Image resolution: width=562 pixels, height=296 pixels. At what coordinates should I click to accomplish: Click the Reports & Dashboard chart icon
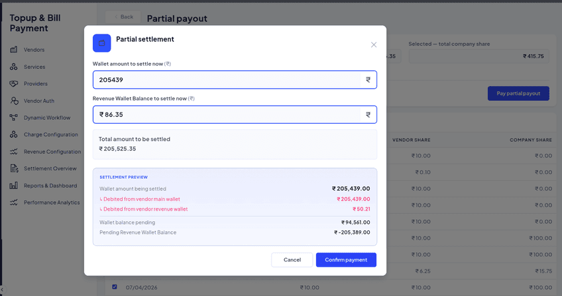(14, 185)
